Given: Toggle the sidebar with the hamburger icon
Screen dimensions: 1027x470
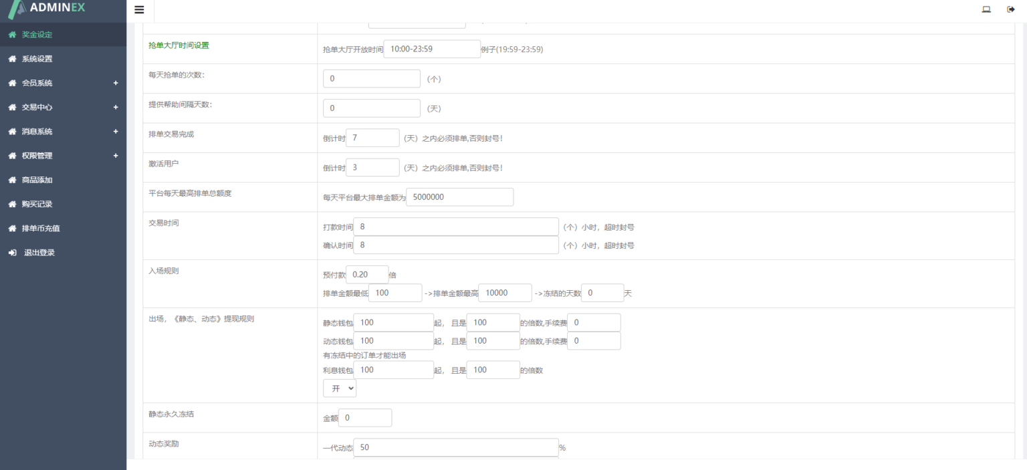Looking at the screenshot, I should (x=139, y=9).
